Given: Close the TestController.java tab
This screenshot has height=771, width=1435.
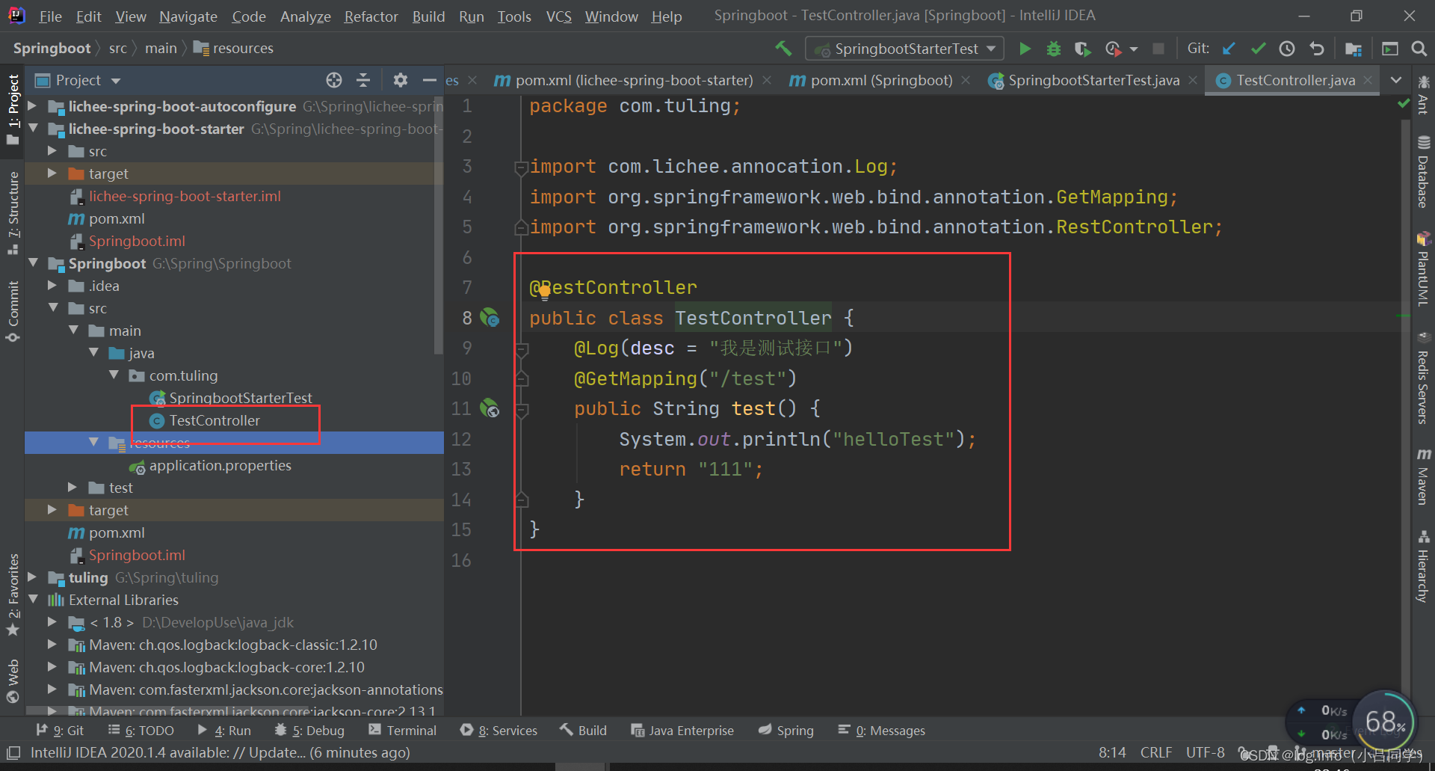Looking at the screenshot, I should 1368,80.
